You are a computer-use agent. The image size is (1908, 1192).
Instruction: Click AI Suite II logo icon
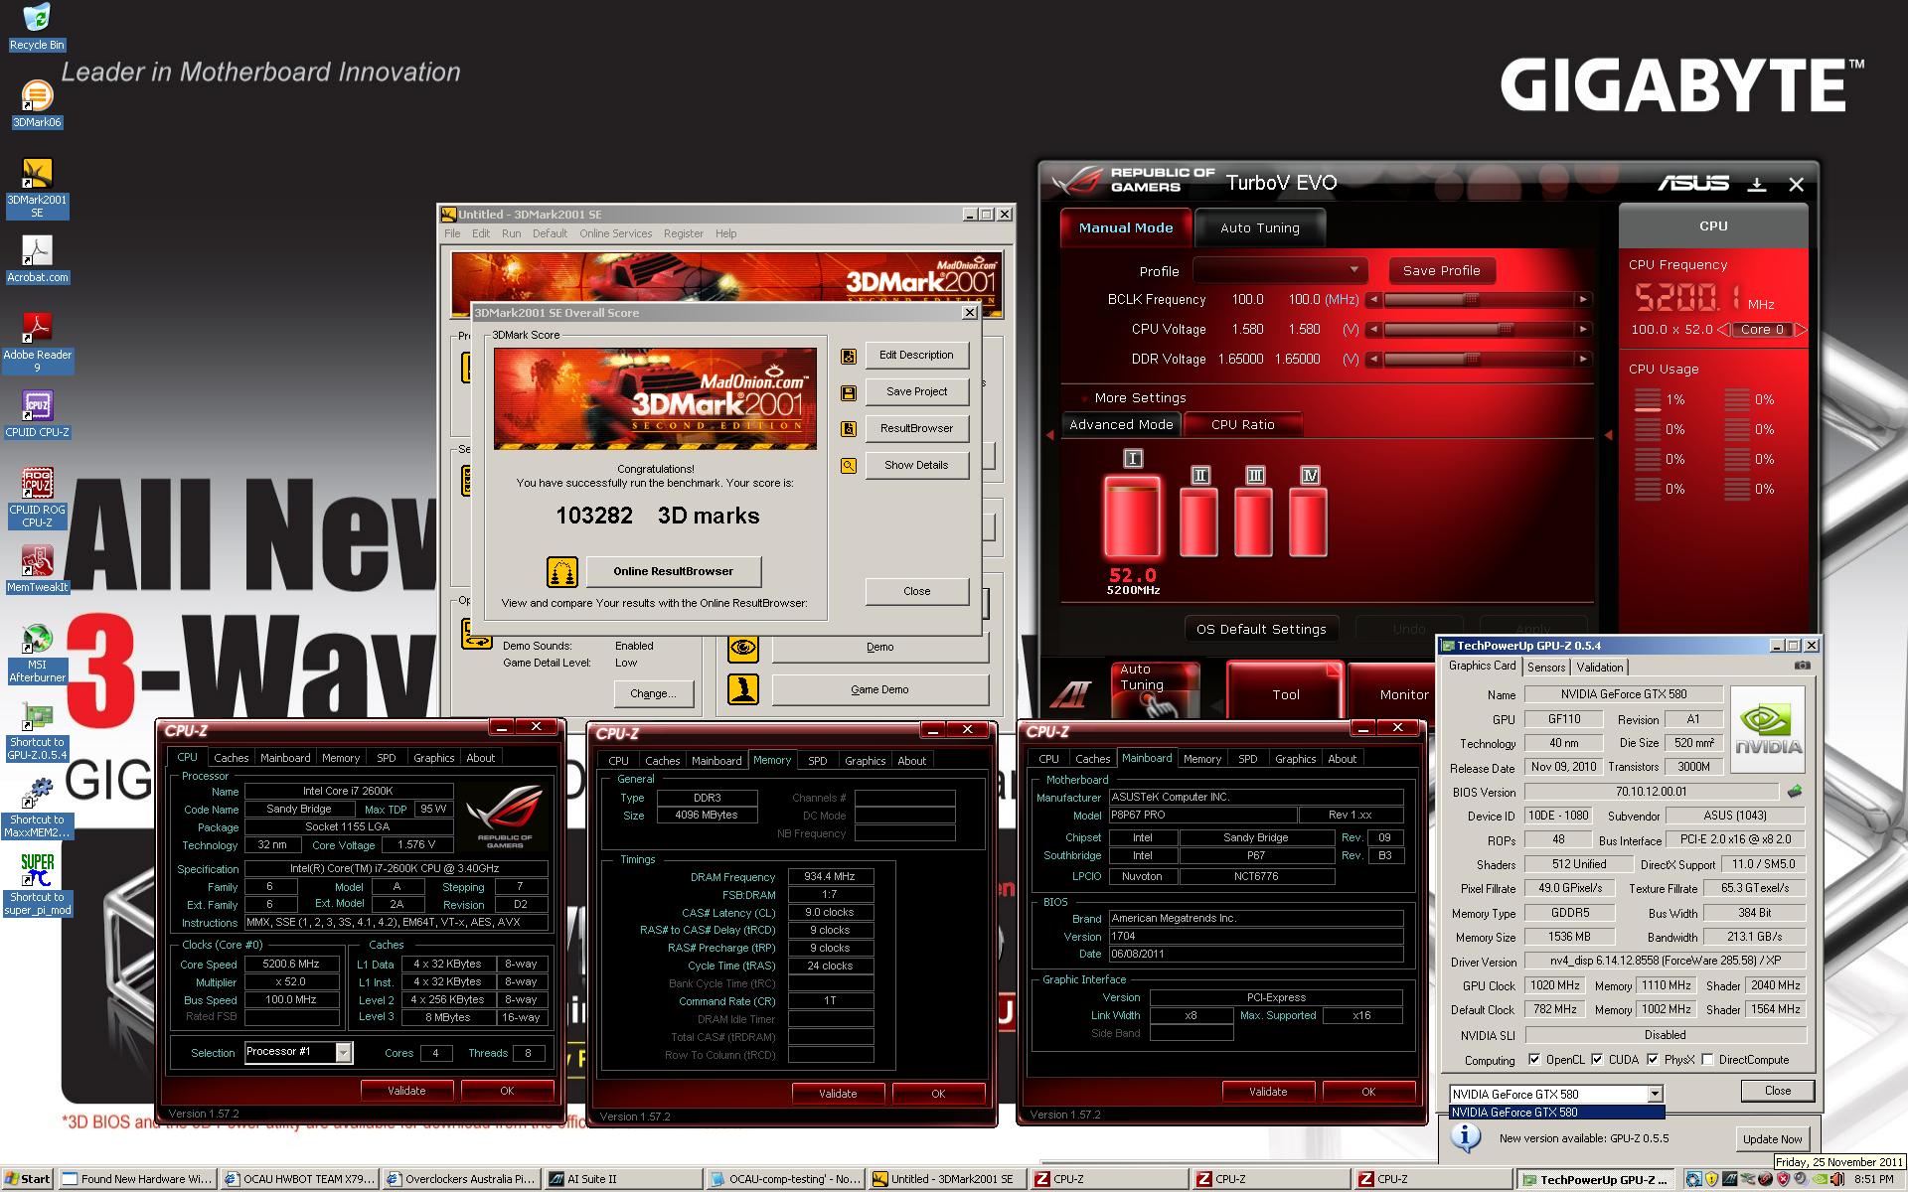click(x=1070, y=694)
